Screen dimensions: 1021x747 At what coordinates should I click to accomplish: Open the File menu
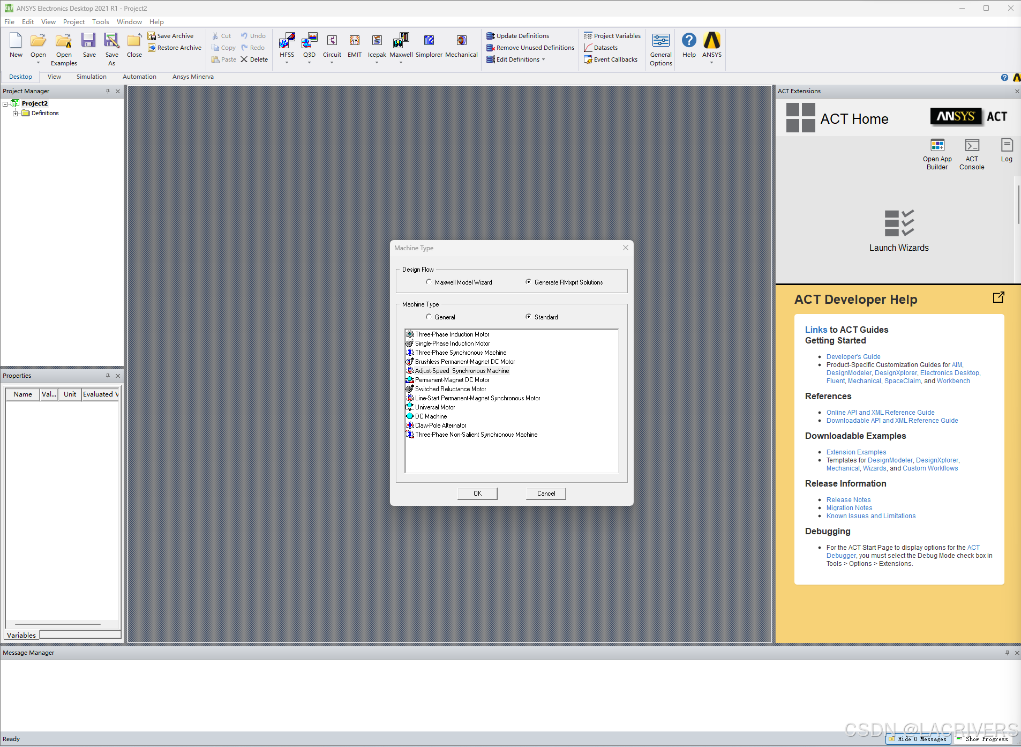9,22
